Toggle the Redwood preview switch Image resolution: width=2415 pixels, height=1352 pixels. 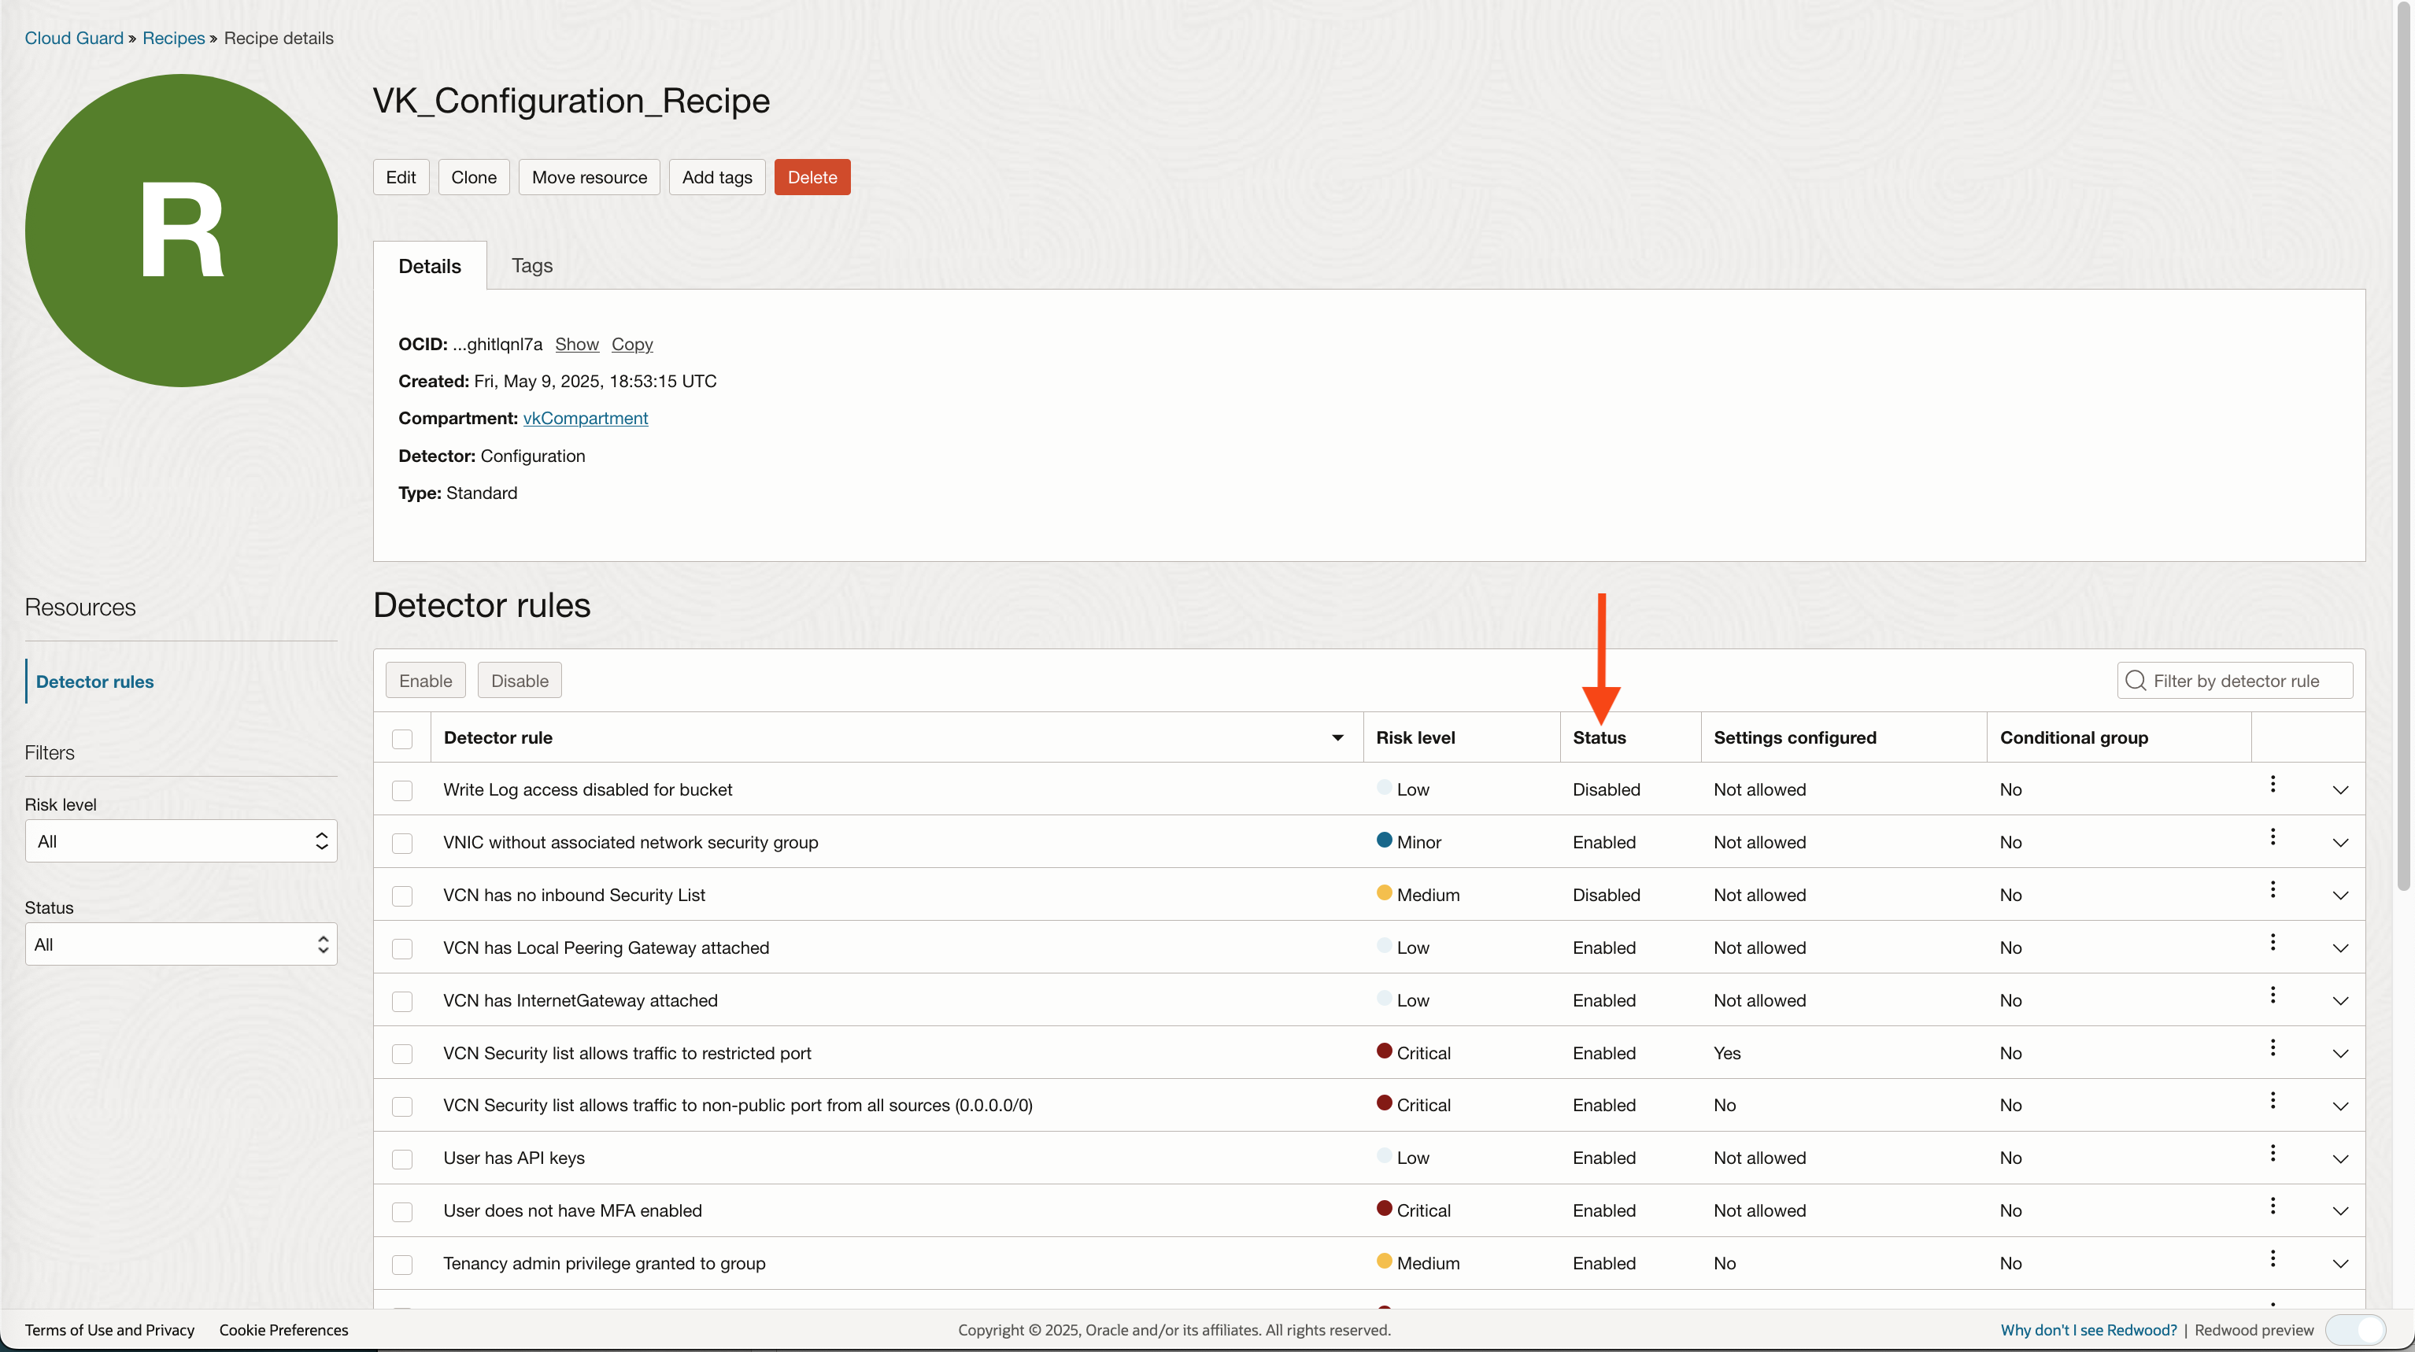point(2355,1329)
